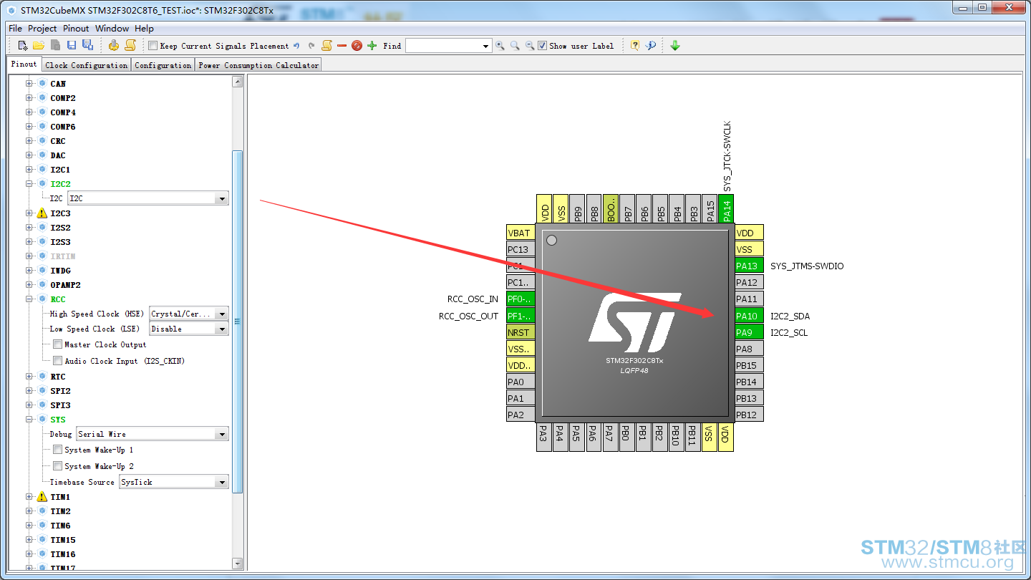Open an existing project via folder icon
Image resolution: width=1031 pixels, height=580 pixels.
click(x=39, y=46)
